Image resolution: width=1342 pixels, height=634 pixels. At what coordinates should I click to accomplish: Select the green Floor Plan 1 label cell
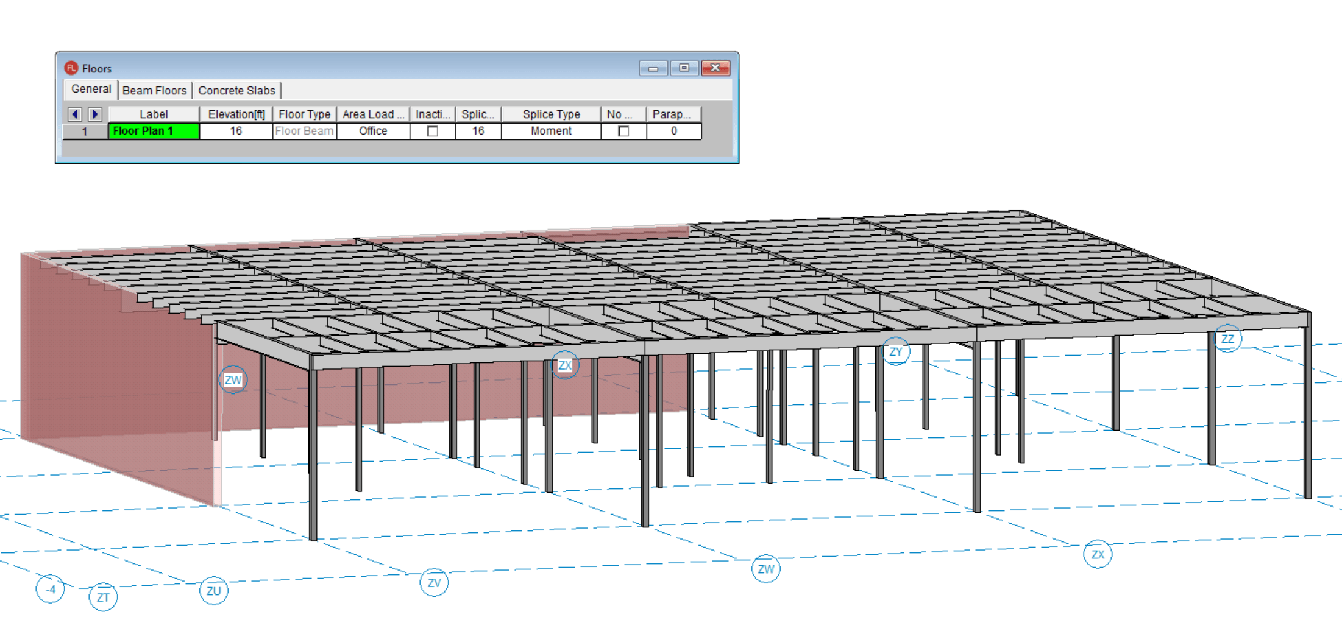[x=154, y=131]
